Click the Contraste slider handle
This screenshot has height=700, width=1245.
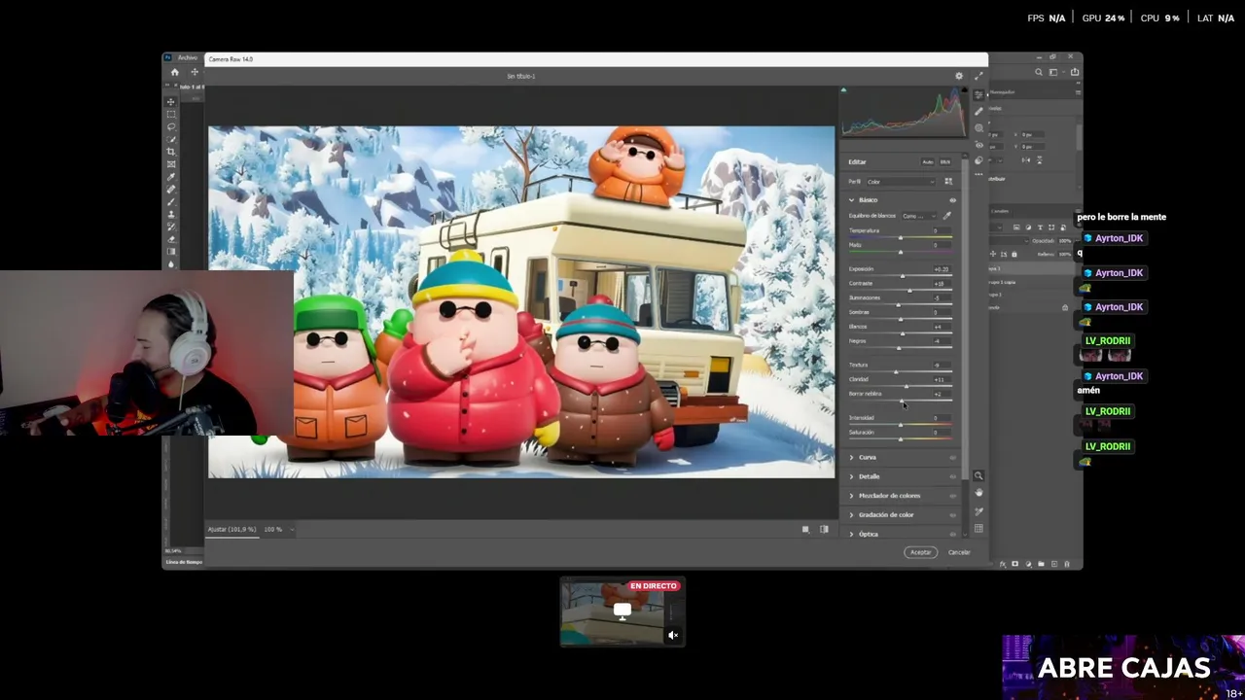909,291
